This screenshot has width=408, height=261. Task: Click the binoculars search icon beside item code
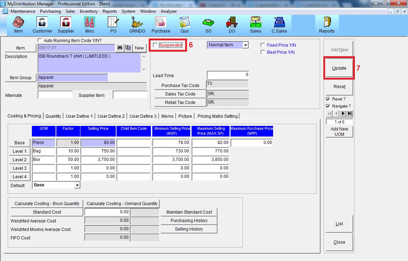[120, 48]
